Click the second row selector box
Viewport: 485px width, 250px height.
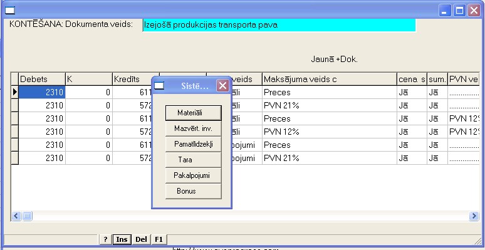click(x=14, y=105)
